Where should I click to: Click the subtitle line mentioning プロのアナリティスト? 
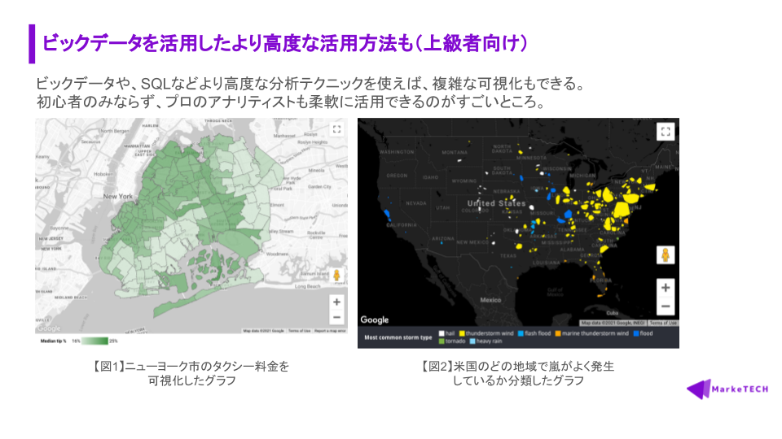[291, 102]
